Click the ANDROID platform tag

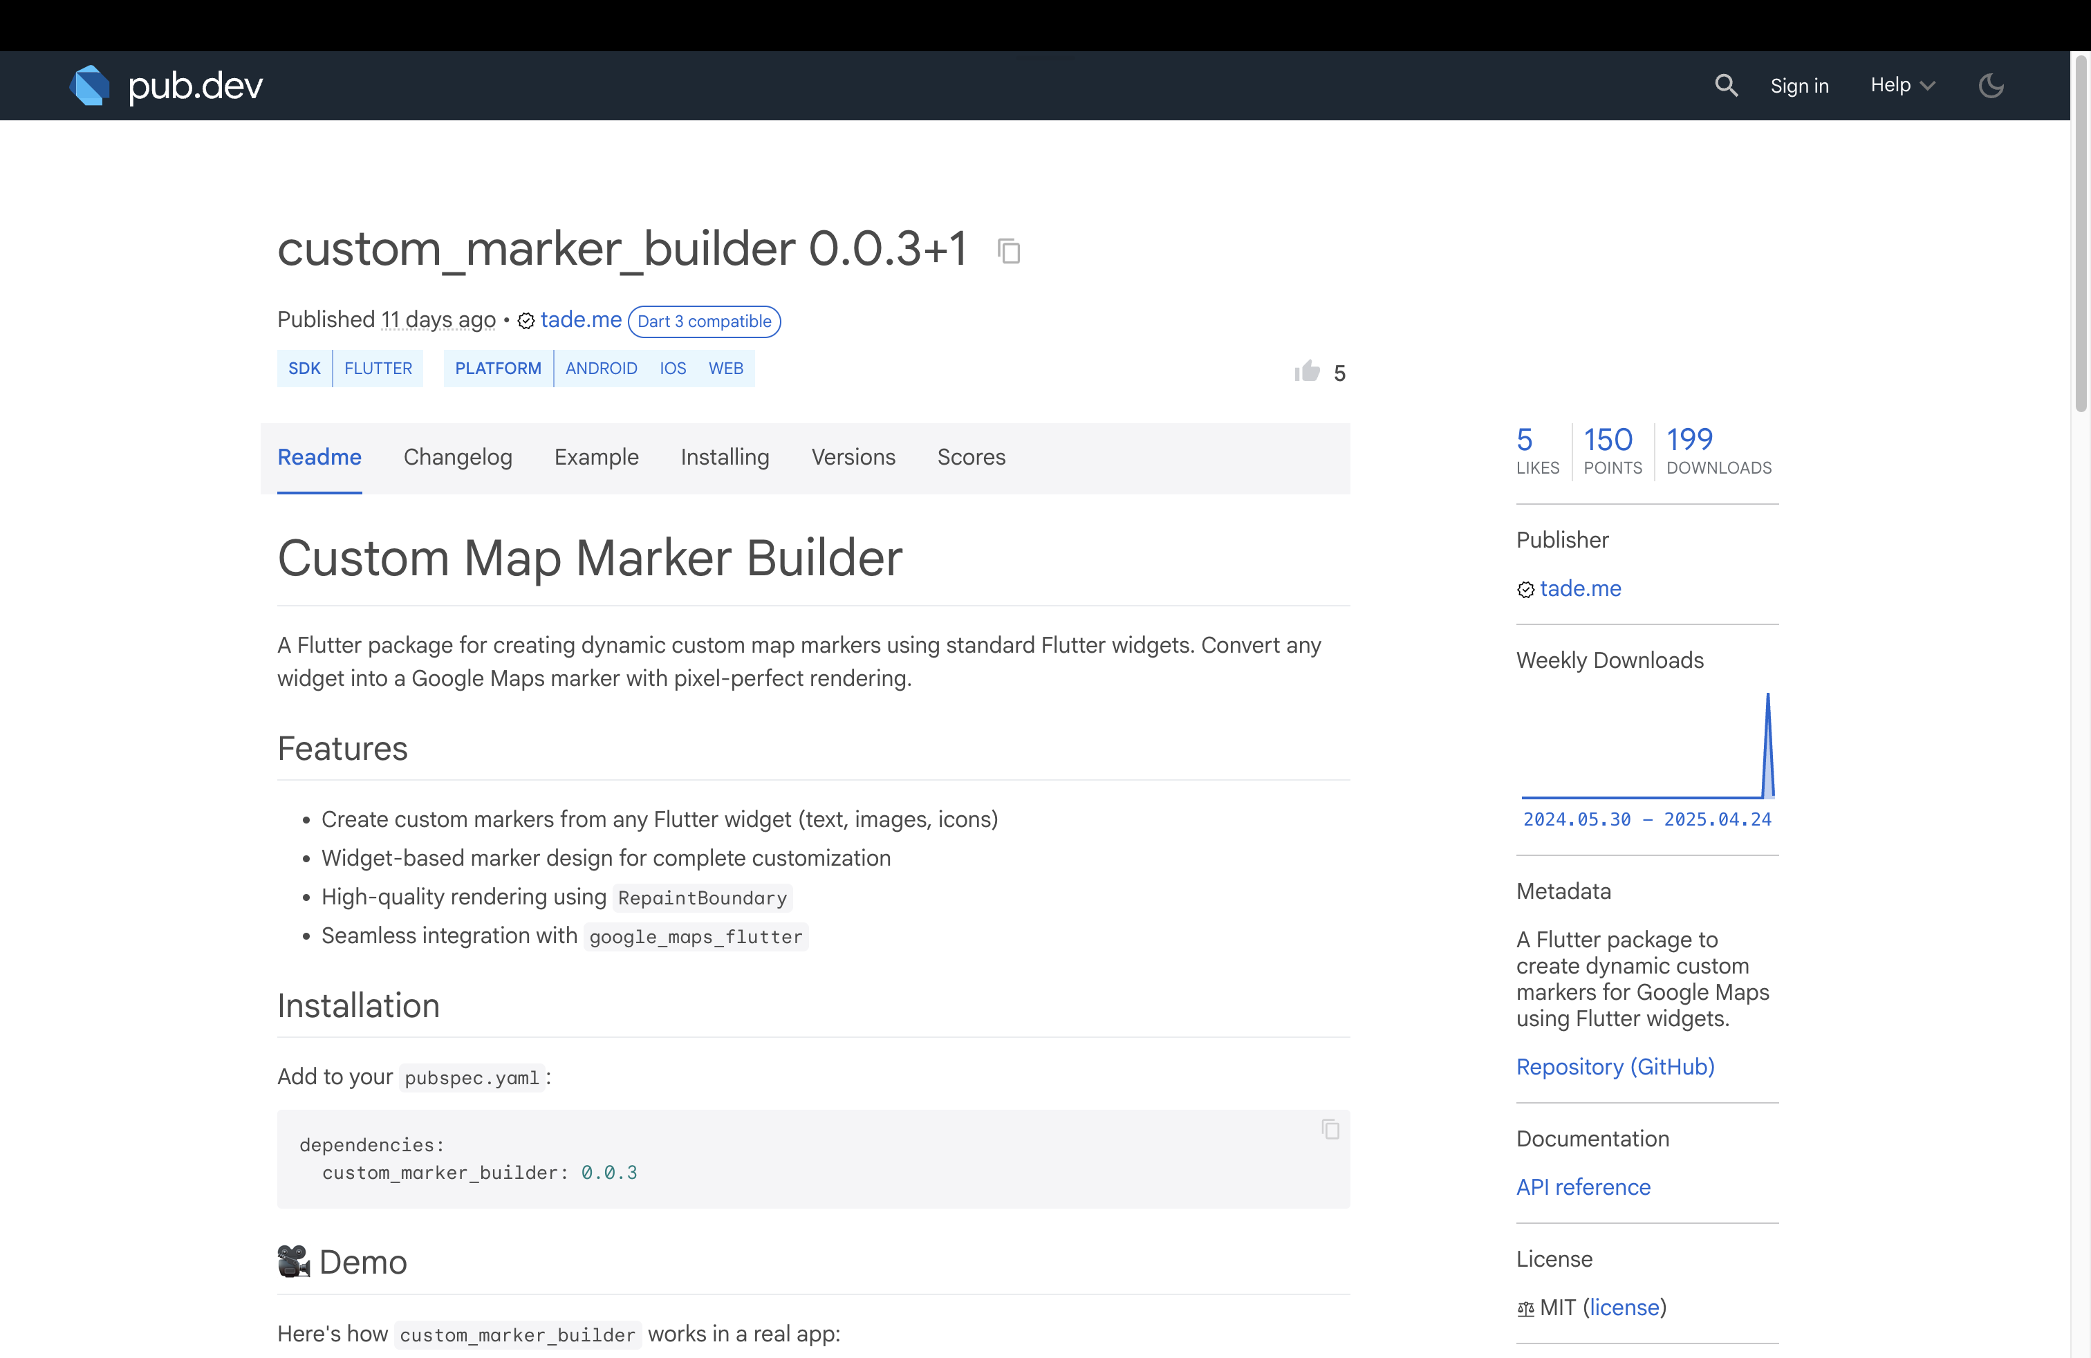point(601,368)
